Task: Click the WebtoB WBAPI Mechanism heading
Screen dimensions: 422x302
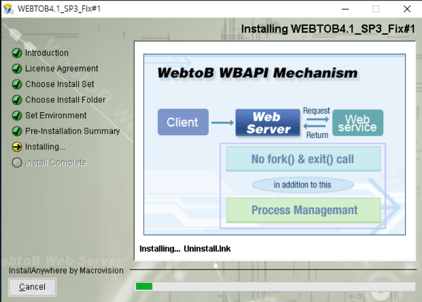Action: click(257, 73)
